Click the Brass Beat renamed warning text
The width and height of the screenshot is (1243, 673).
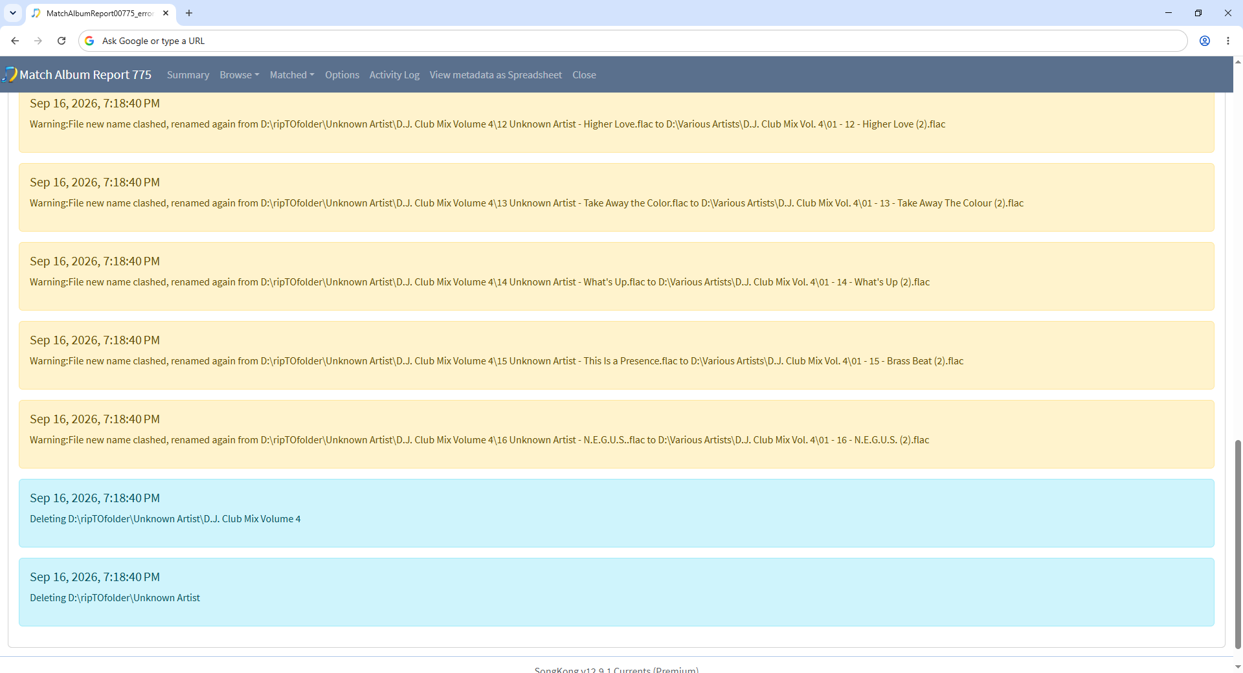497,361
